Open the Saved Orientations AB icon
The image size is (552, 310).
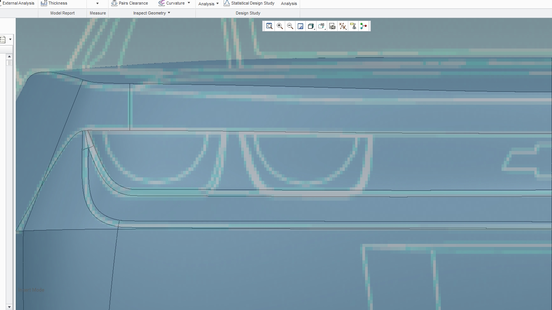click(x=321, y=26)
